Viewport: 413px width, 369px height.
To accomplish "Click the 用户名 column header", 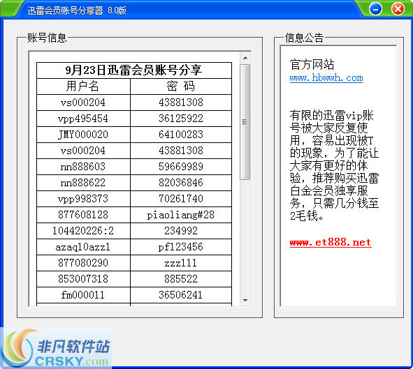I will 82,86.
